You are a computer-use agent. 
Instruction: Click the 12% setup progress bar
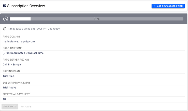(x=96, y=19)
